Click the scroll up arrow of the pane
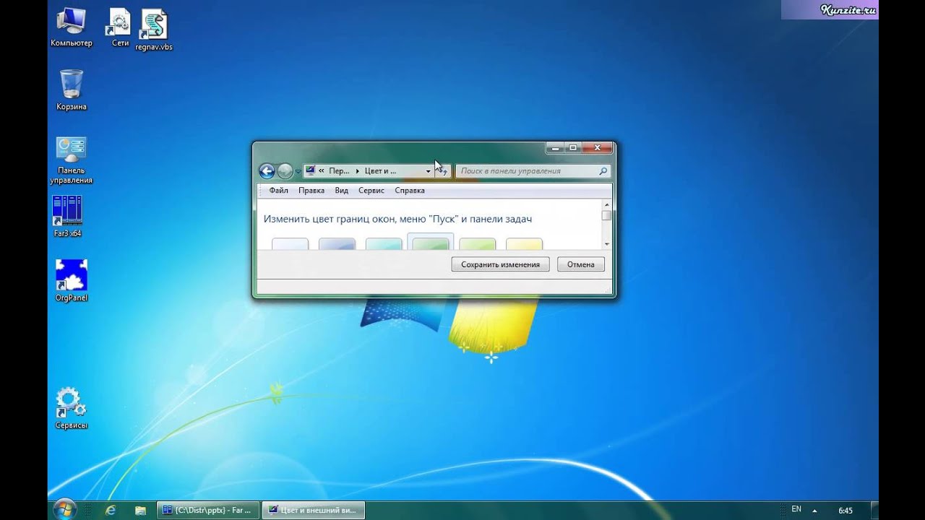 click(606, 205)
